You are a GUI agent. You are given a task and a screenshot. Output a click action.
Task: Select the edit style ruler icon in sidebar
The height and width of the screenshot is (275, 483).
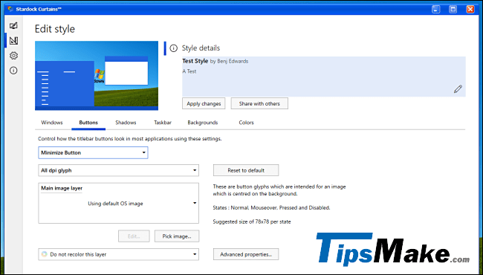pos(13,41)
